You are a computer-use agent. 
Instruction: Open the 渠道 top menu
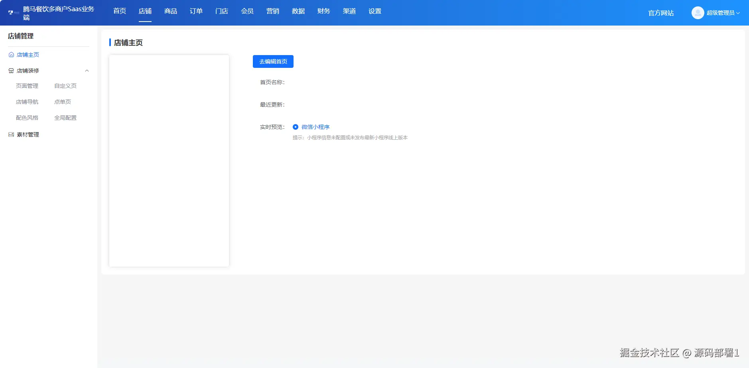pos(349,11)
